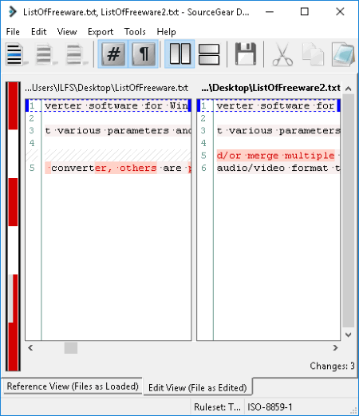Viewport: 359px width, 416px height.
Task: Click the horizontal scrollbar thumb
Action: pyautogui.click(x=71, y=348)
